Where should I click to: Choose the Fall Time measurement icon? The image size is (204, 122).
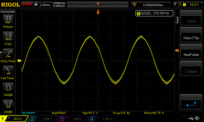[x=8, y=71]
